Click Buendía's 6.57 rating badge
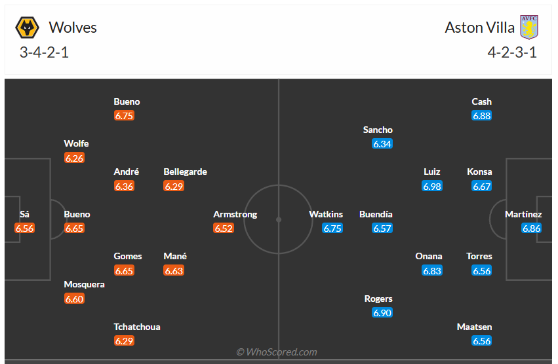Image resolution: width=558 pixels, height=364 pixels. pos(382,228)
